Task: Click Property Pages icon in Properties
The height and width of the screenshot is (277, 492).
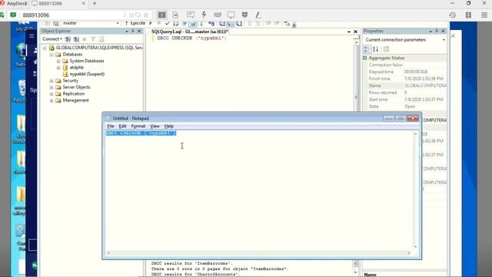Action: point(386,49)
